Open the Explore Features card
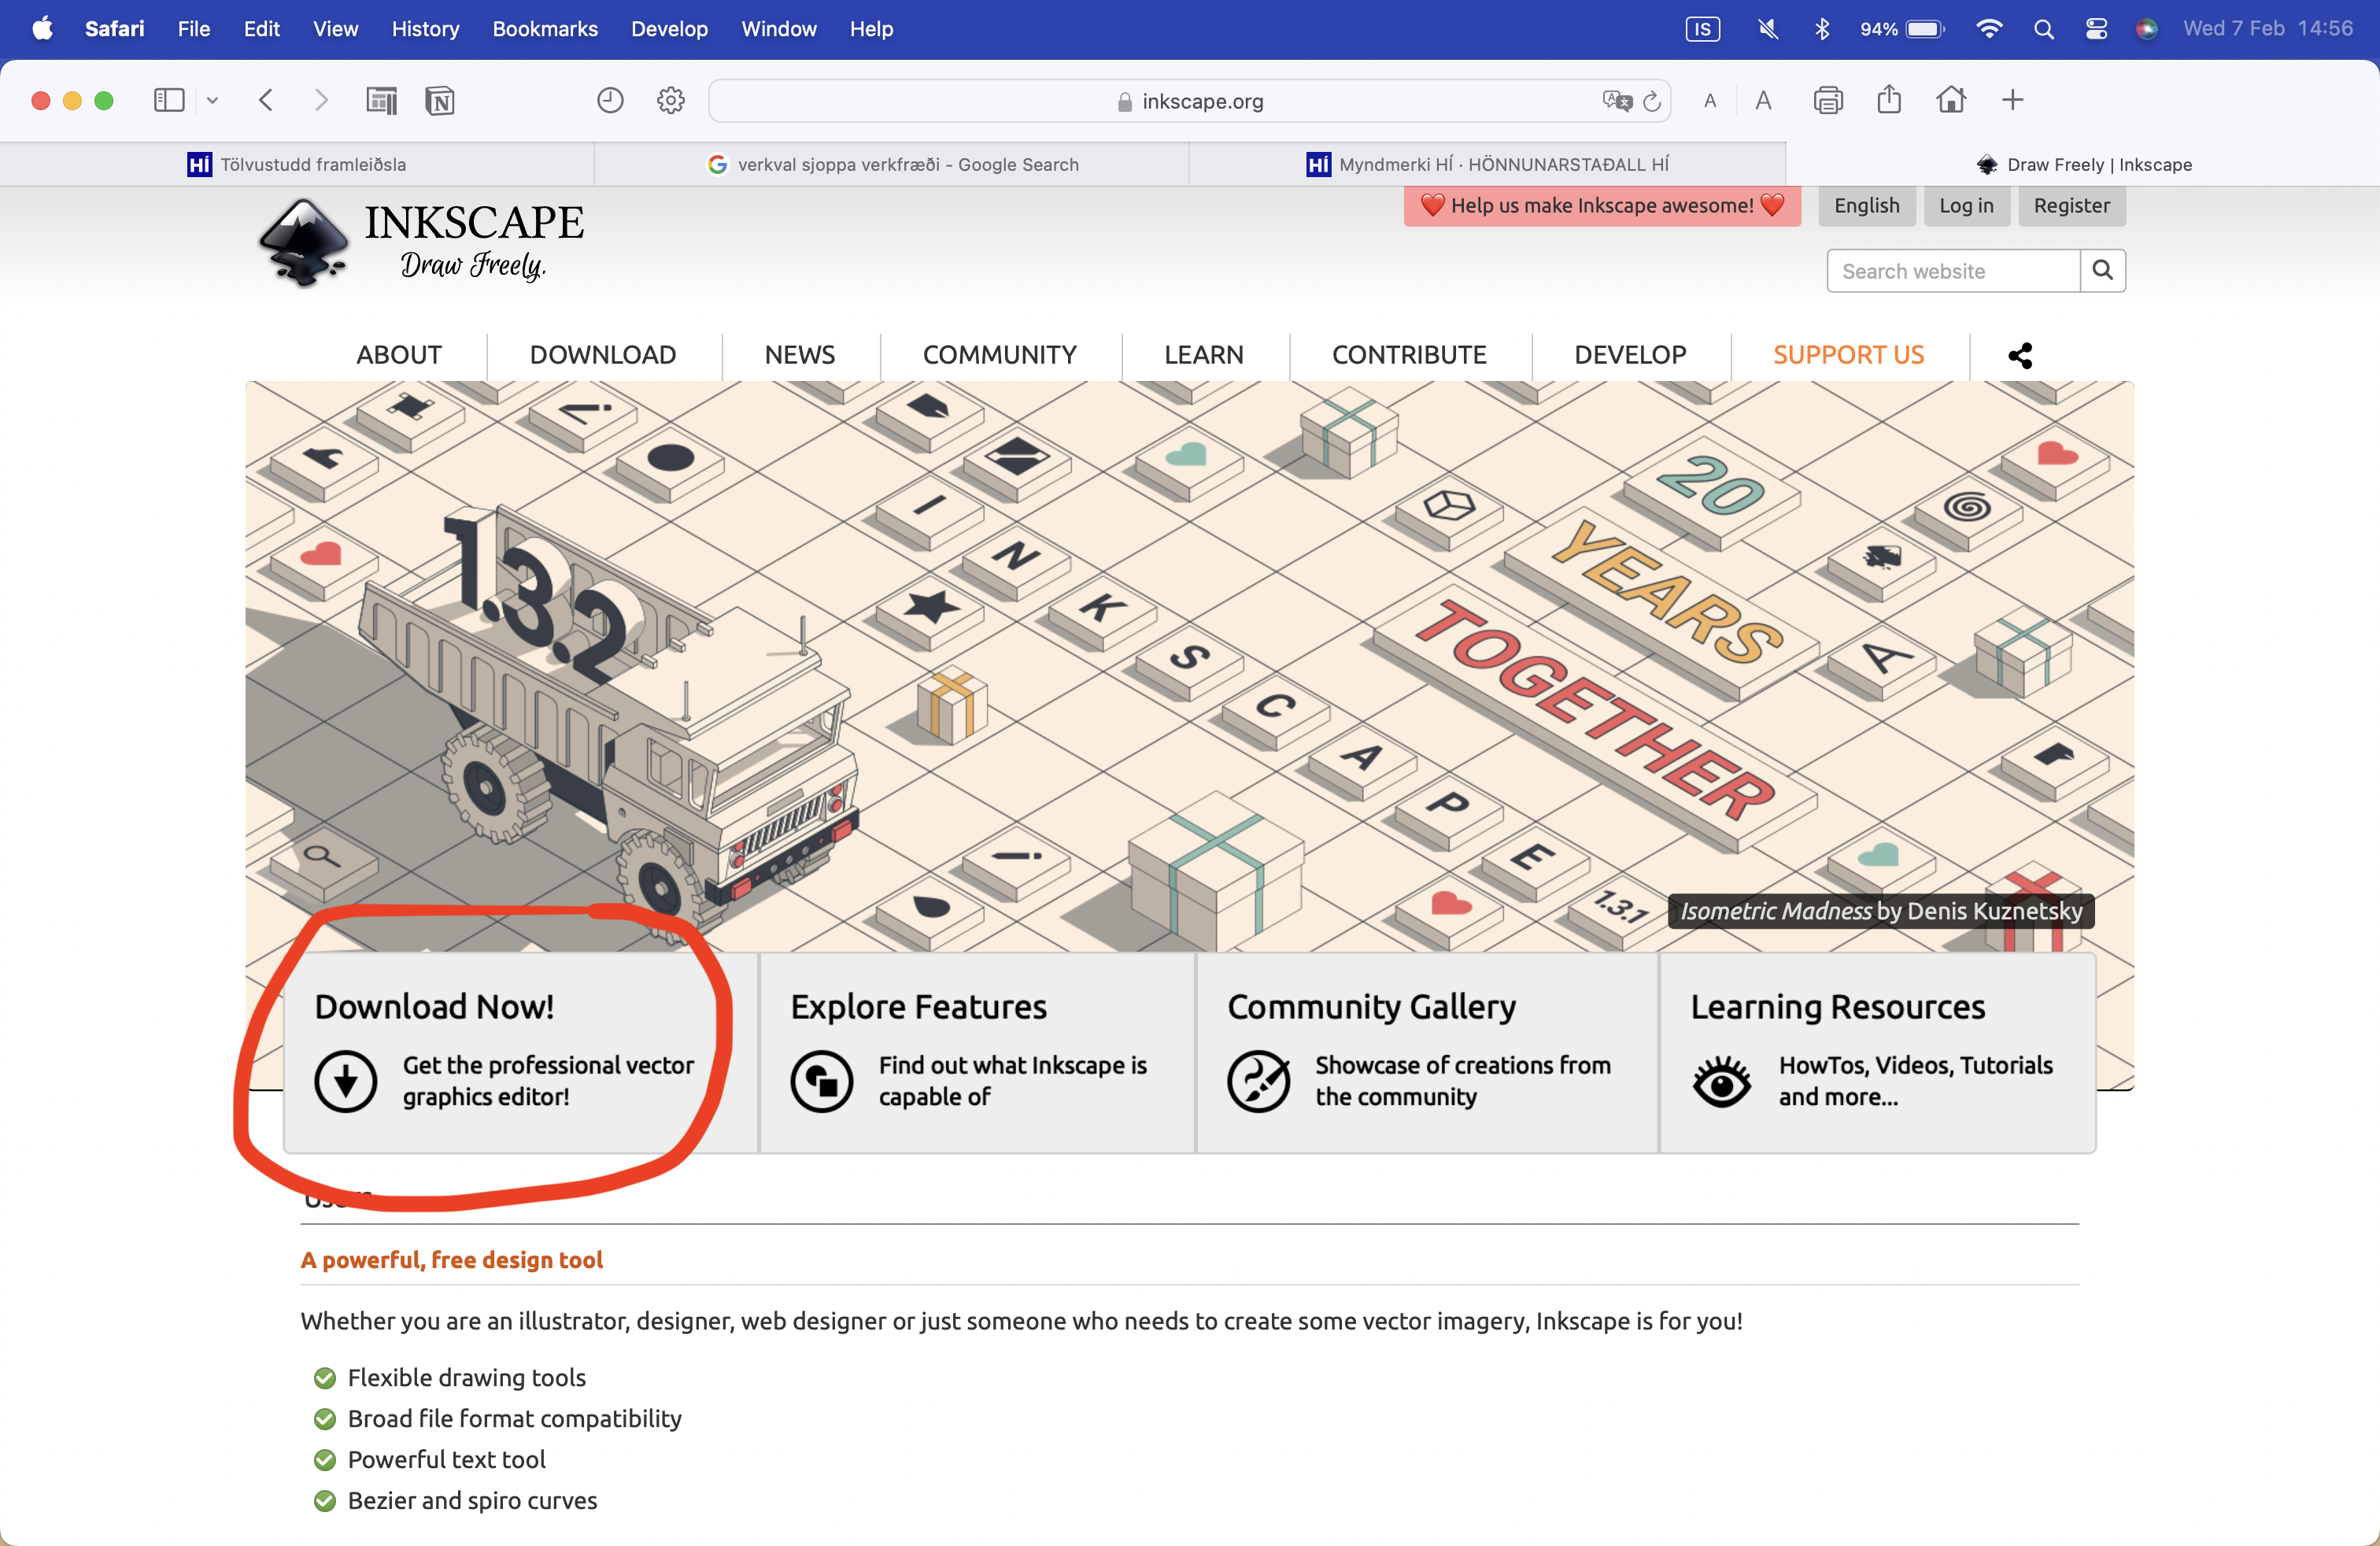 point(977,1052)
